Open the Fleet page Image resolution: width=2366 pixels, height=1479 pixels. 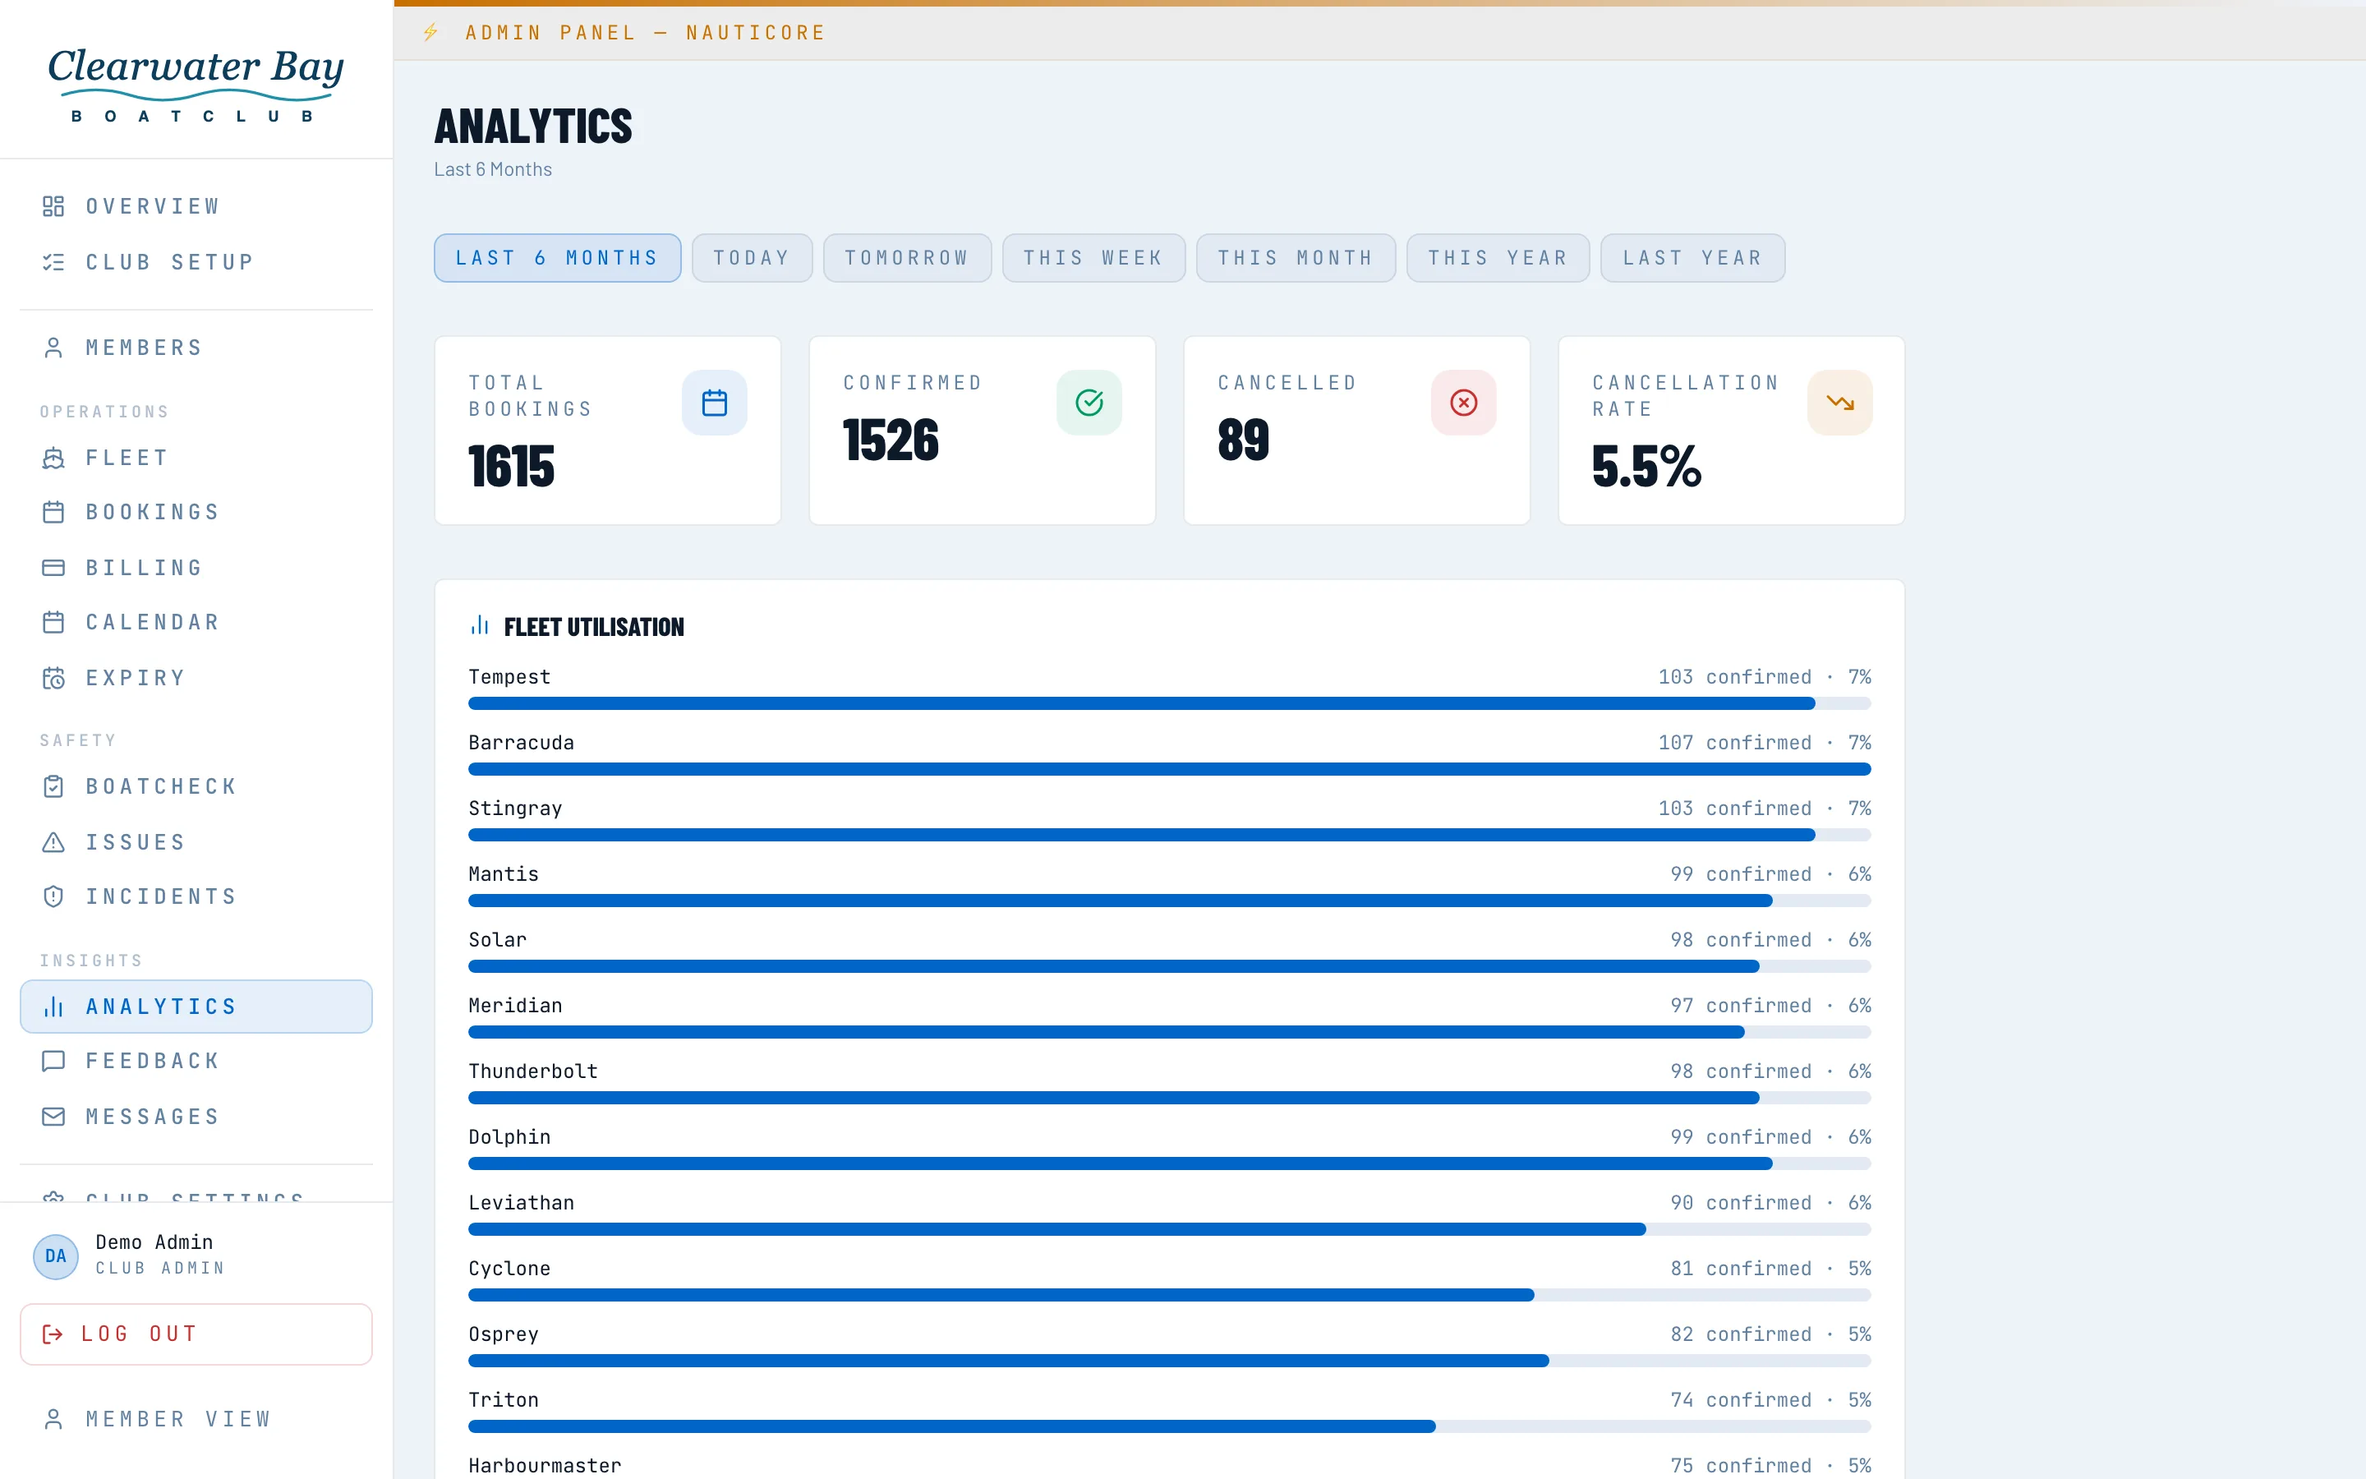pos(196,458)
